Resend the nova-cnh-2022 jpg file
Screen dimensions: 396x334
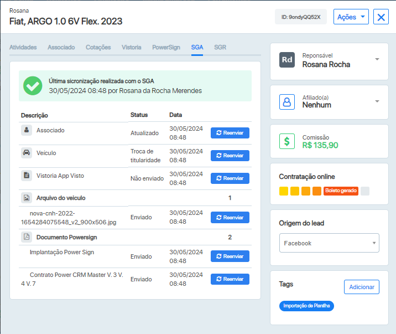pos(230,218)
